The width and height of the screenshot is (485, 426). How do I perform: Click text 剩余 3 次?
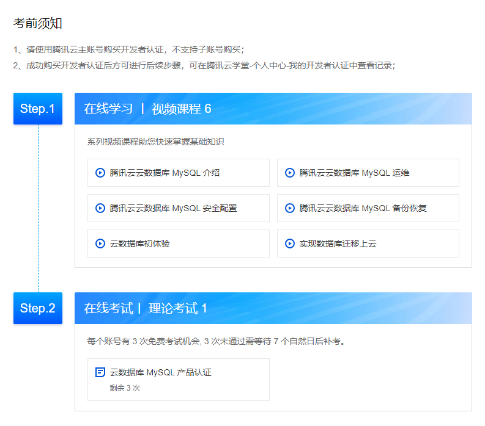[x=125, y=388]
